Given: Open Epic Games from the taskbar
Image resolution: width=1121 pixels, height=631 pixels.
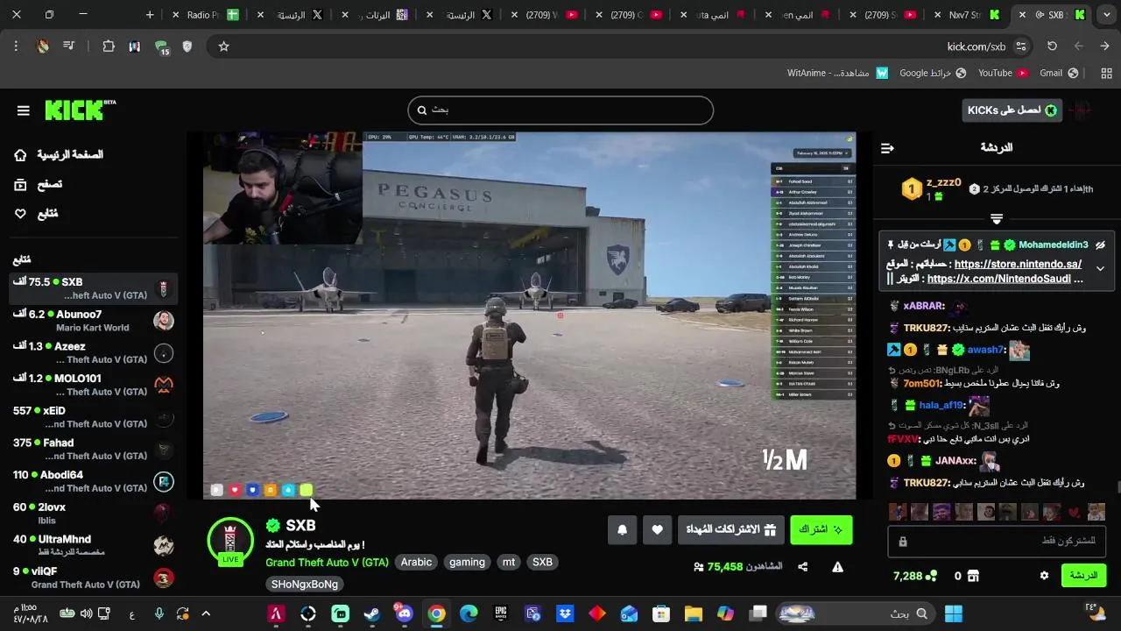Looking at the screenshot, I should (501, 613).
